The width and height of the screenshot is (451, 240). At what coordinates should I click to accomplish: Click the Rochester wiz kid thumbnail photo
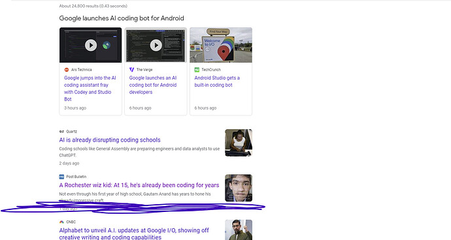pyautogui.click(x=239, y=188)
